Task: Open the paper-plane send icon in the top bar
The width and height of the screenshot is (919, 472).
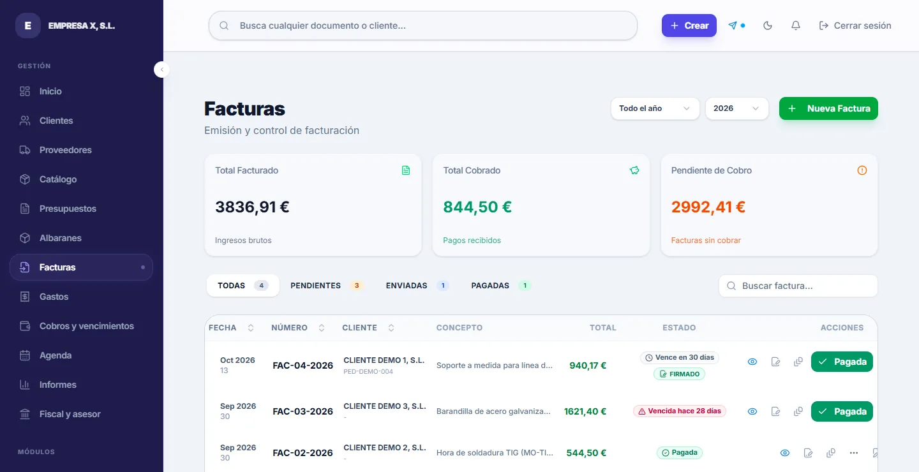Action: click(x=733, y=26)
